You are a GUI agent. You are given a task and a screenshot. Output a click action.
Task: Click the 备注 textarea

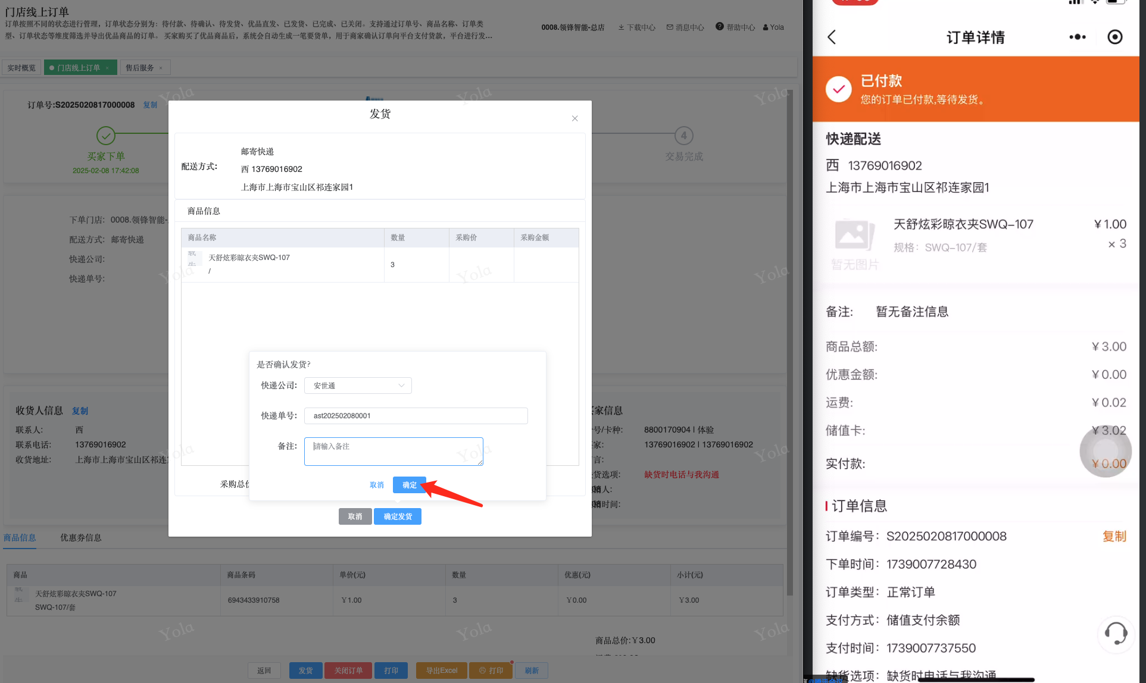tap(394, 452)
